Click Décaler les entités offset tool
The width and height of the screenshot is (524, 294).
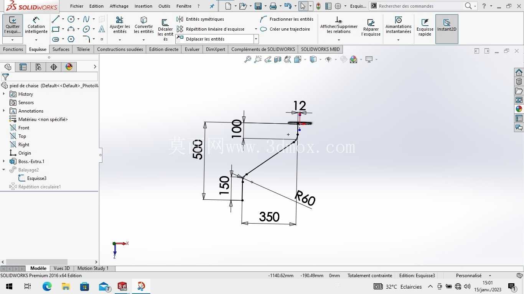coord(165,29)
